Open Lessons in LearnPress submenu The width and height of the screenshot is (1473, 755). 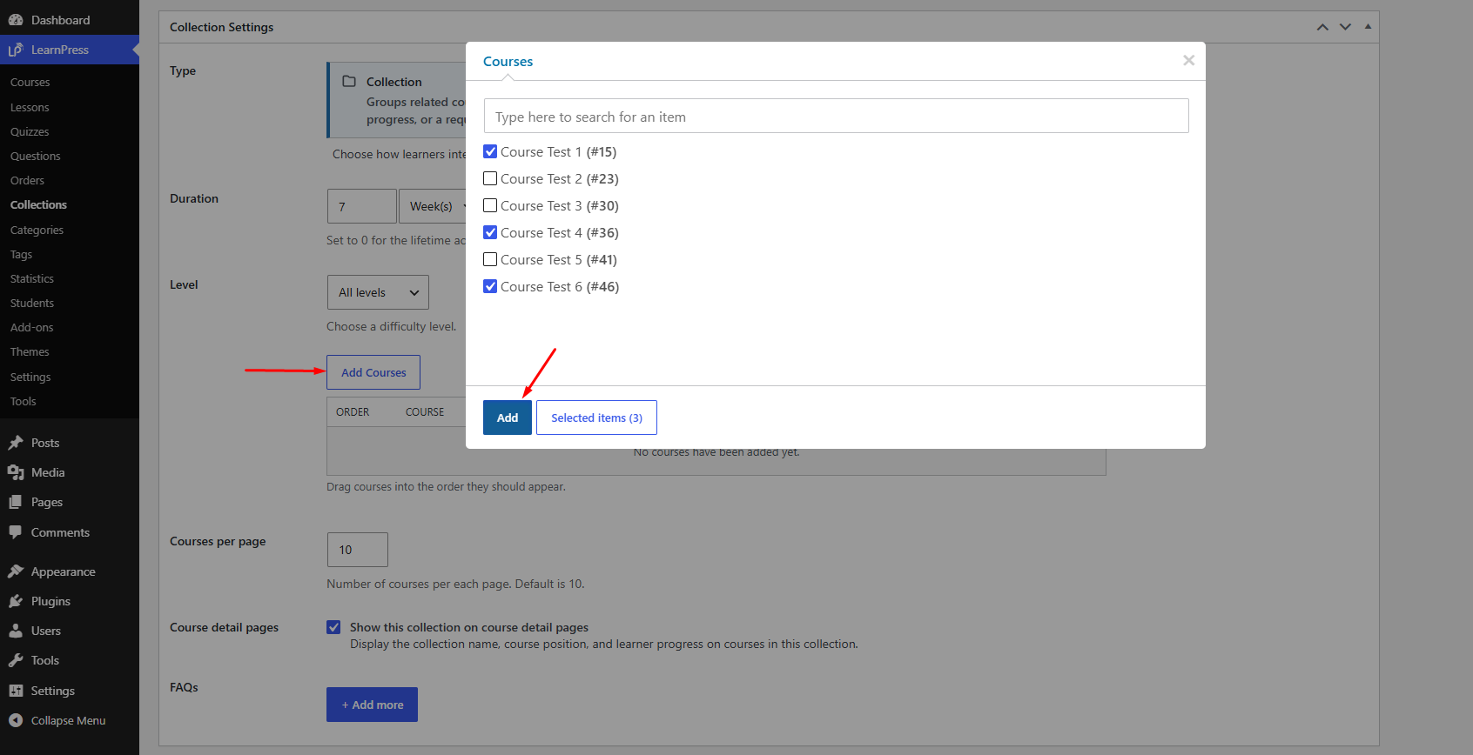coord(30,107)
